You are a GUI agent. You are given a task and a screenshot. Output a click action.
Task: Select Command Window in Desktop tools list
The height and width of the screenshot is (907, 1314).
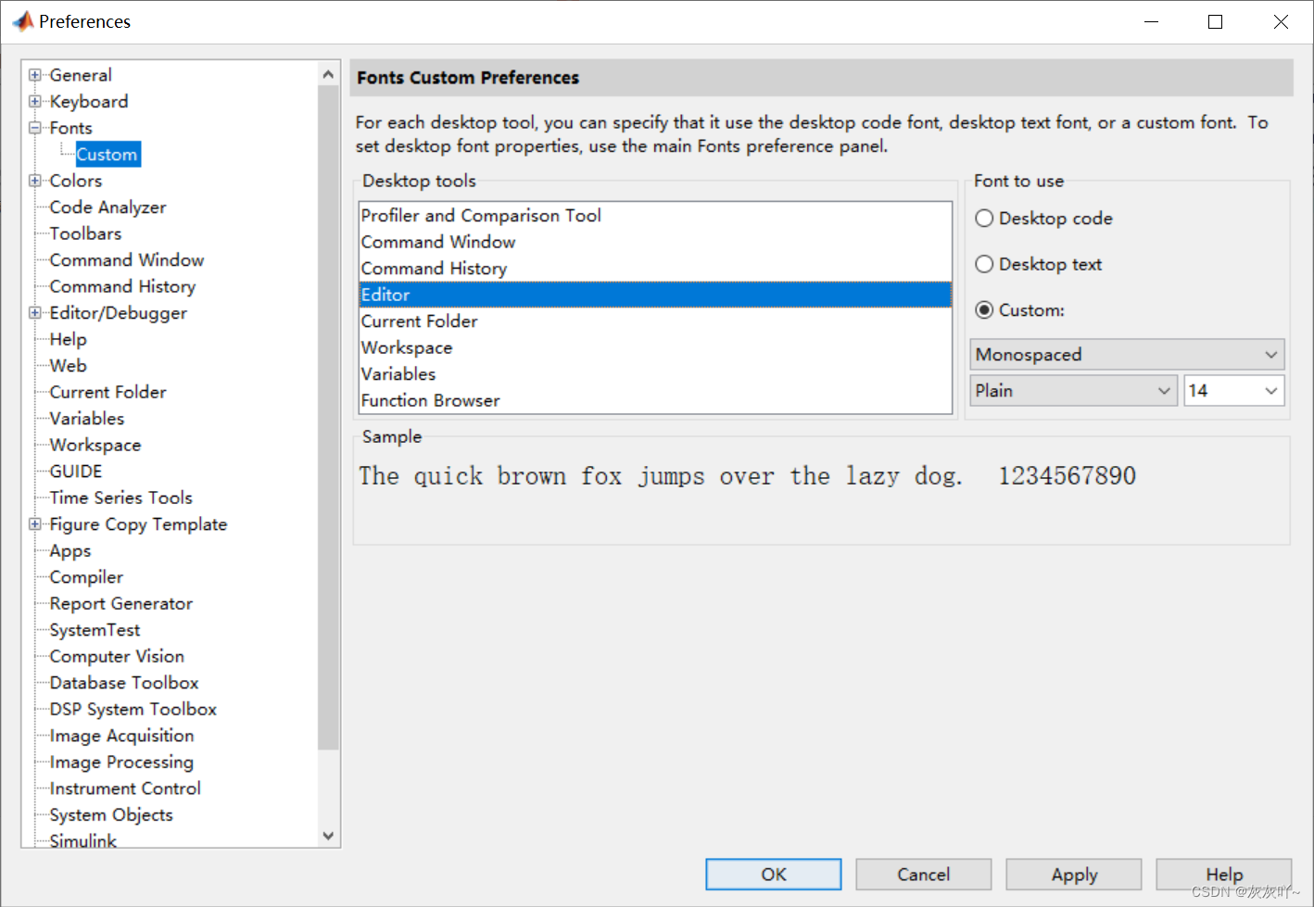[x=655, y=242]
